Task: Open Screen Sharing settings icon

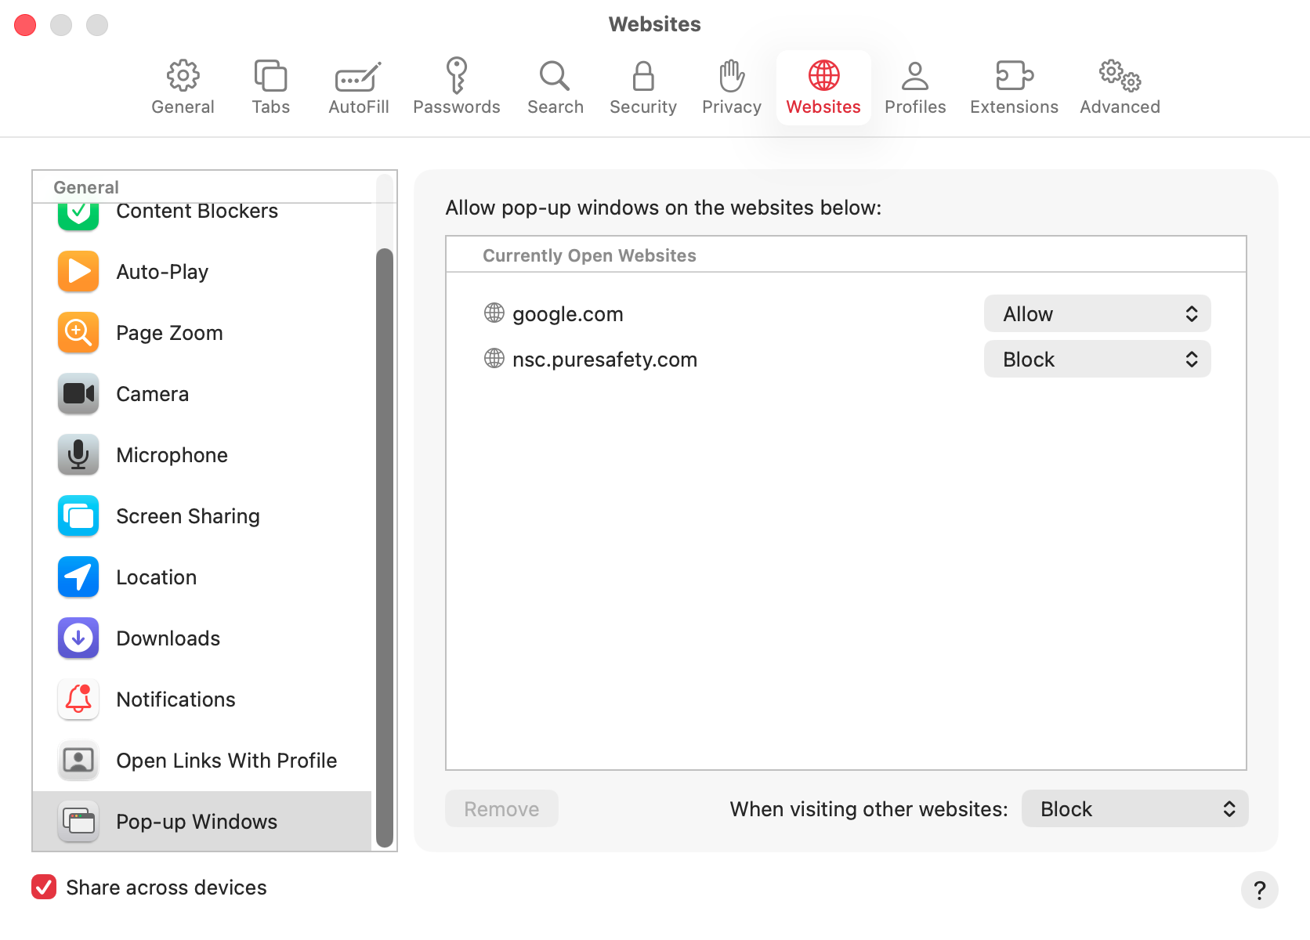Action: coord(78,515)
